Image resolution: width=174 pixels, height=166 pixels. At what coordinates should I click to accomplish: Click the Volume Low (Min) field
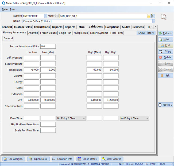click(x=48, y=76)
